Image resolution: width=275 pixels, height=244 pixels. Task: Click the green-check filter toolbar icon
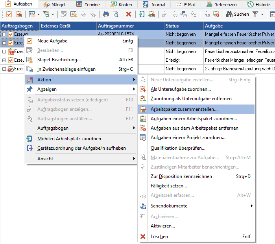click(x=46, y=14)
